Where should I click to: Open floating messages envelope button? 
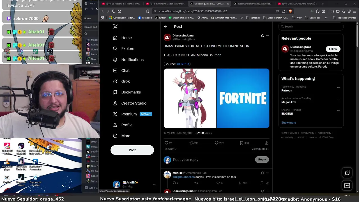[347, 186]
